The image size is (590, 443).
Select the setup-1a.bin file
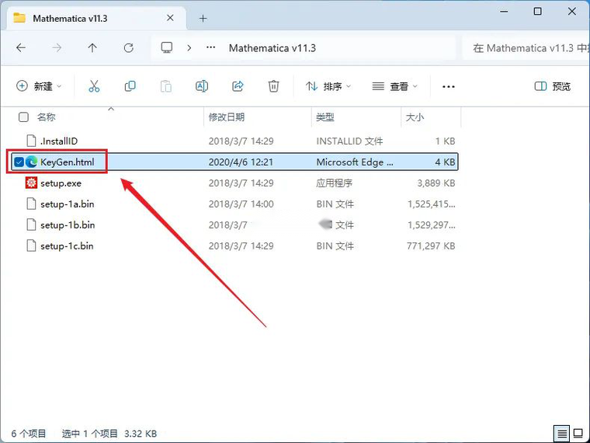click(x=68, y=204)
